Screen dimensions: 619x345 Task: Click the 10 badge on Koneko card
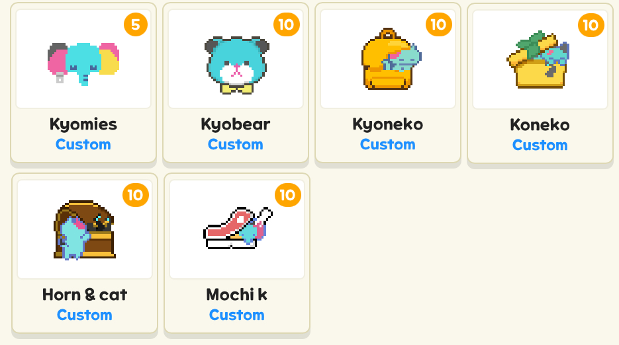tap(591, 25)
